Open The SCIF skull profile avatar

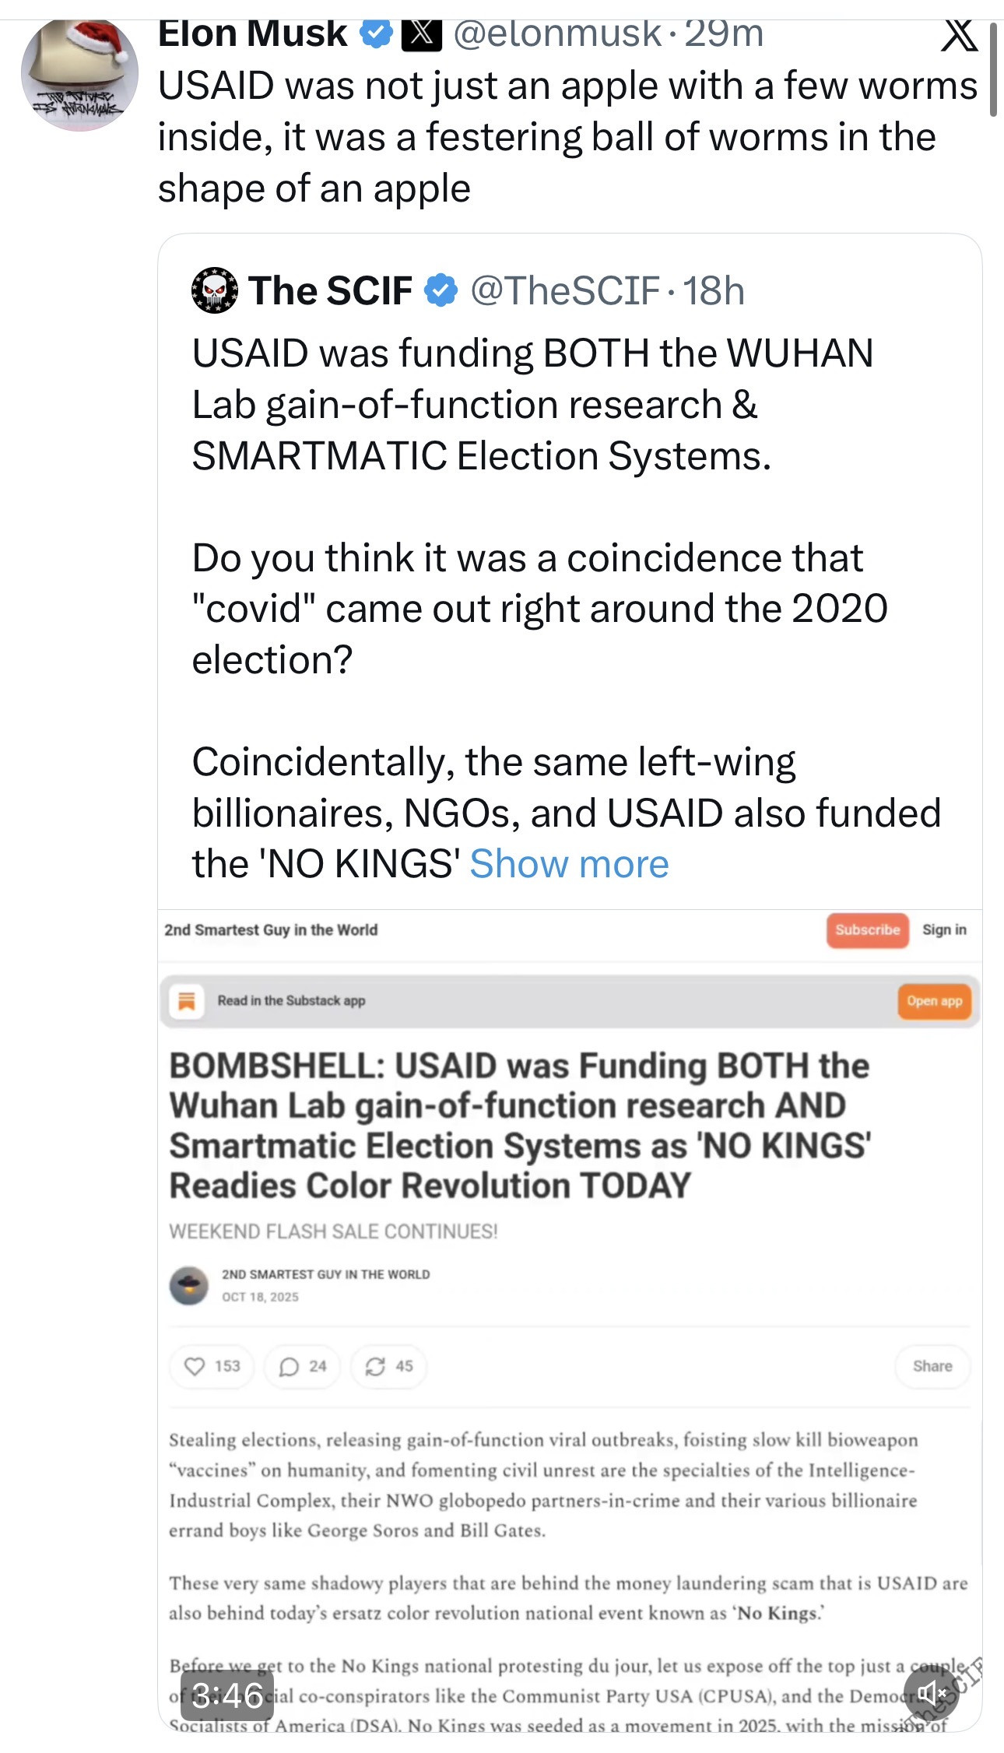pos(215,290)
